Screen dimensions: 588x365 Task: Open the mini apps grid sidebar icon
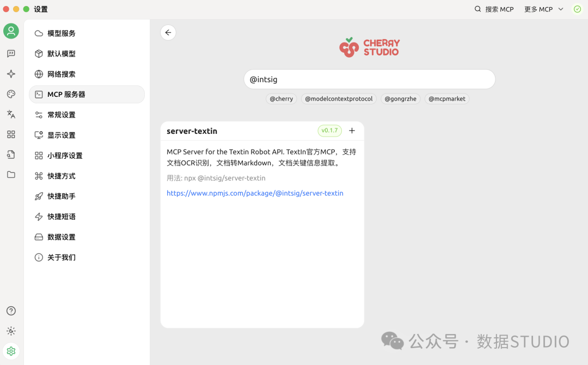[11, 134]
